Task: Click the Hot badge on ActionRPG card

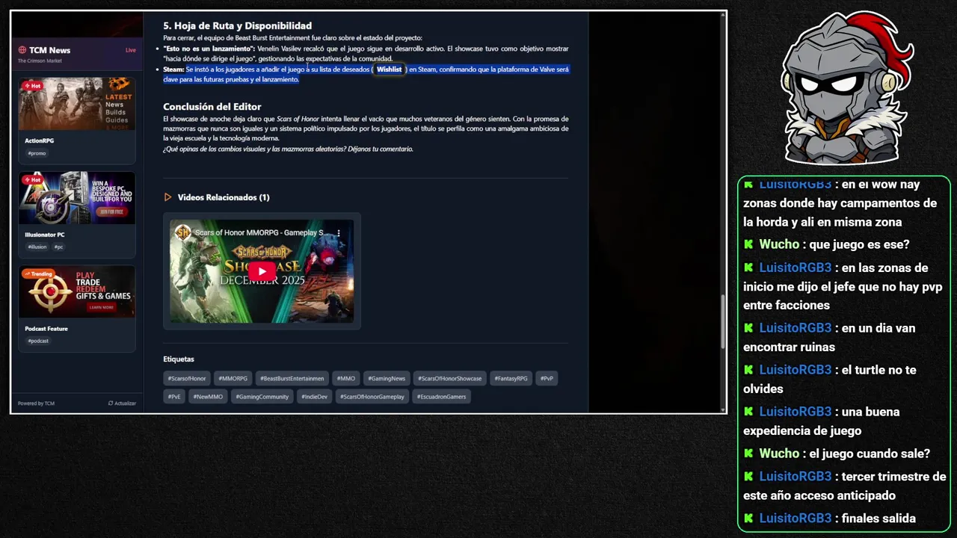Action: pos(32,86)
